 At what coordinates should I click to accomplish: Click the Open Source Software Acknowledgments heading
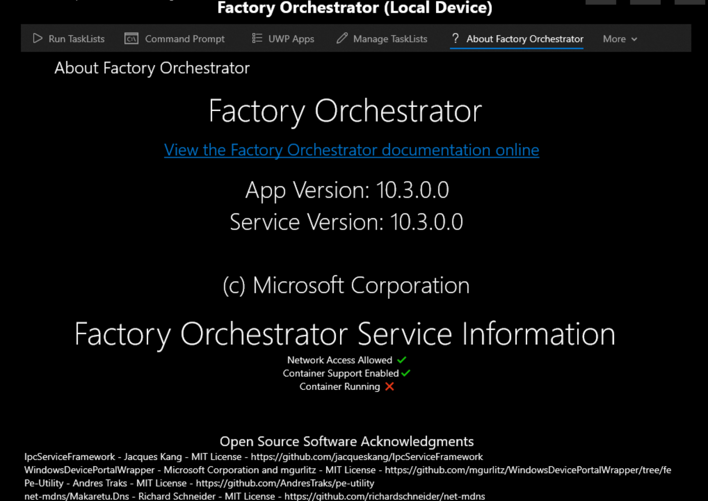point(346,441)
